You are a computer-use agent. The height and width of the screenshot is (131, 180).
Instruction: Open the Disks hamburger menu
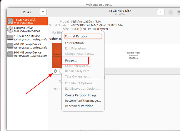[x=43, y=12]
